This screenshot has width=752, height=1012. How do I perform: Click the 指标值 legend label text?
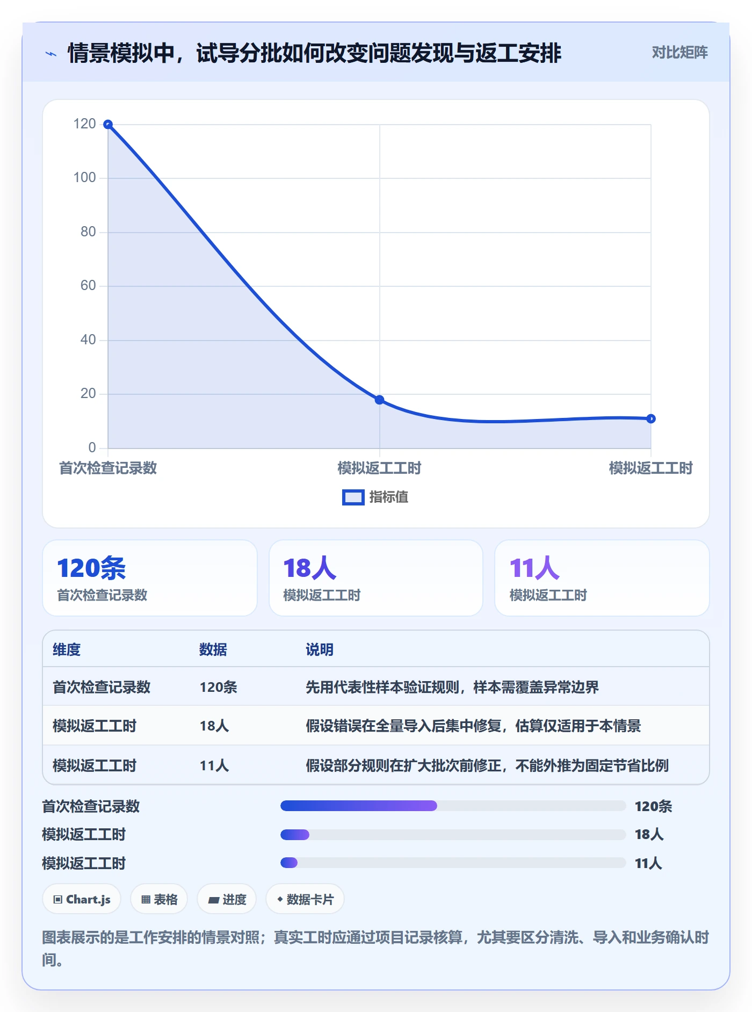[389, 497]
